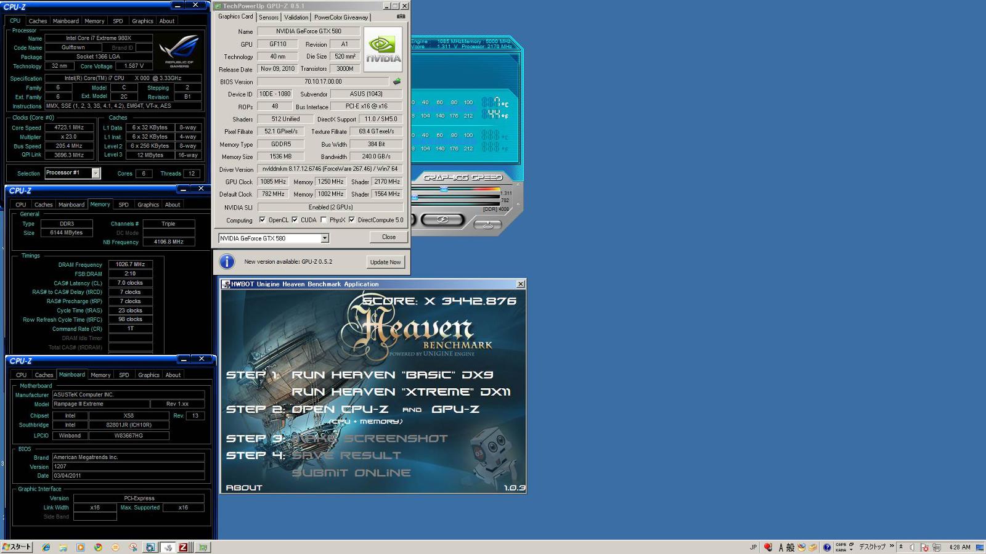Click the DRAM Frequency 1026.7 MHz value
The width and height of the screenshot is (986, 554).
click(130, 264)
